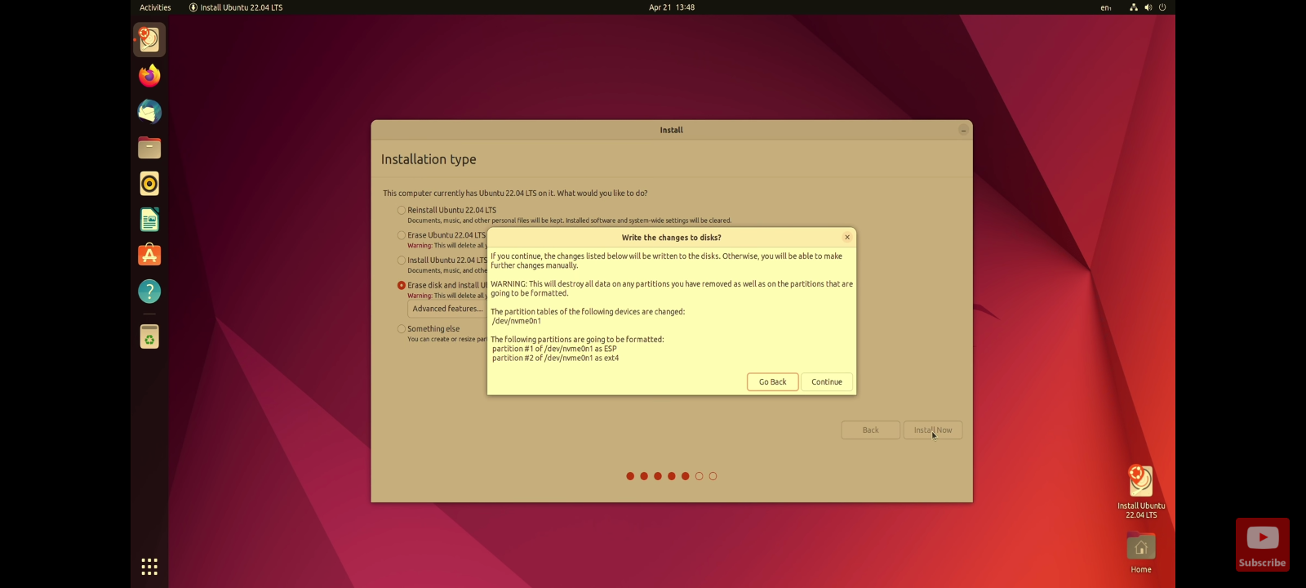Click the 'Write the changes to disks?' title
Screen dimensions: 1306x588
[671, 238]
